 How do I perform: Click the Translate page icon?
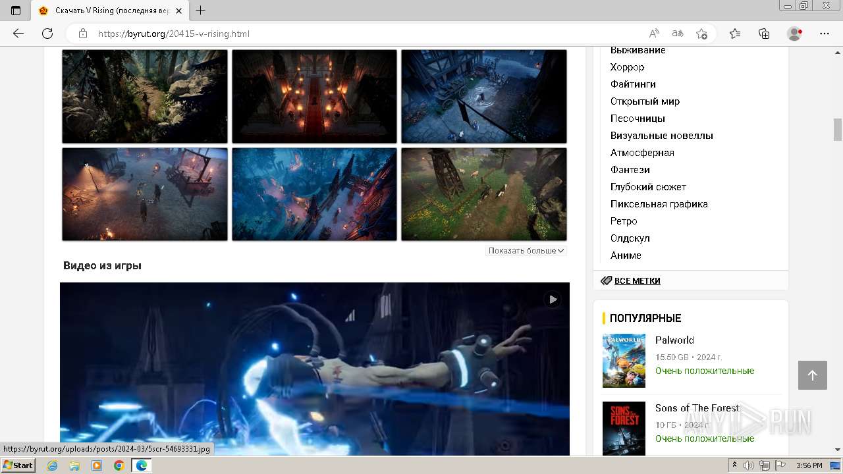[x=678, y=34]
